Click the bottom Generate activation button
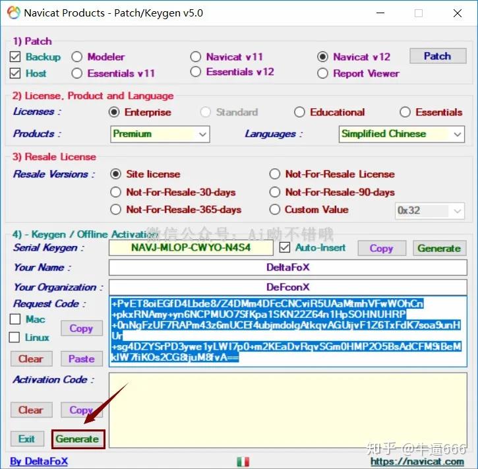This screenshot has height=469, width=478. tap(78, 439)
